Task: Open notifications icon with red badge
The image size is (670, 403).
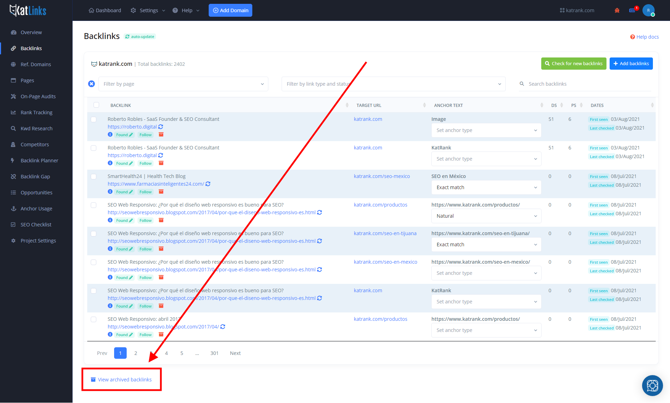Action: [x=633, y=10]
